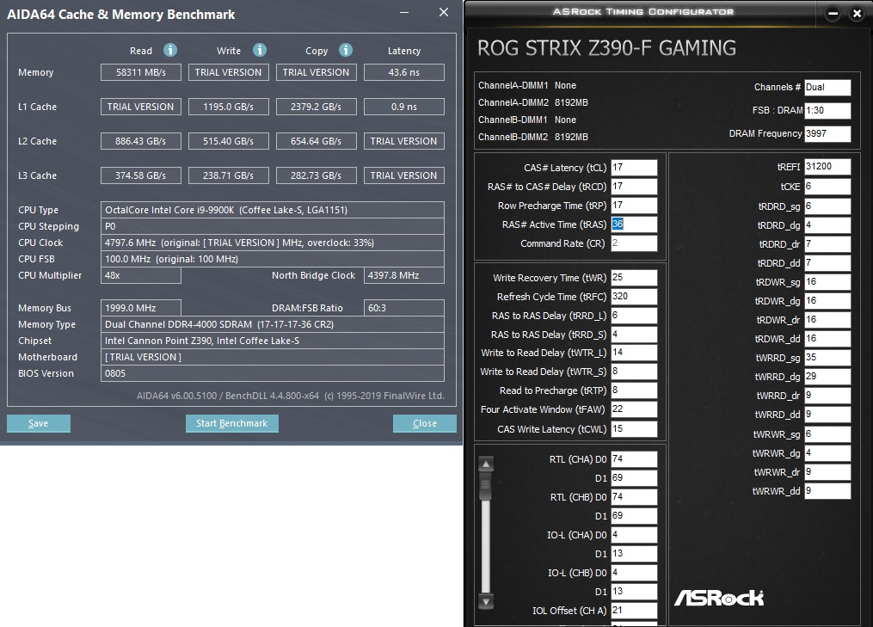This screenshot has width=873, height=627.
Task: Click the ASRock logo
Action: click(719, 598)
